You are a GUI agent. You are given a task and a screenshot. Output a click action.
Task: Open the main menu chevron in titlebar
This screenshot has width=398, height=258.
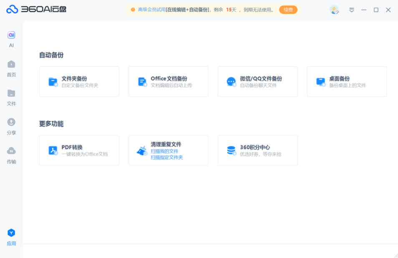point(353,9)
